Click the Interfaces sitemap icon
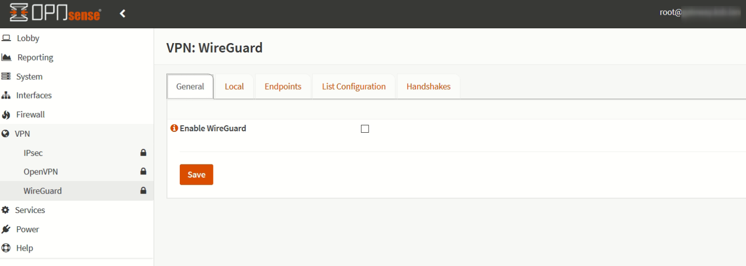 click(x=6, y=96)
